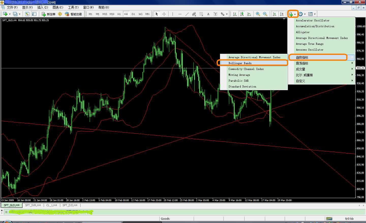Select the trendline drawing tool

pos(187,14)
